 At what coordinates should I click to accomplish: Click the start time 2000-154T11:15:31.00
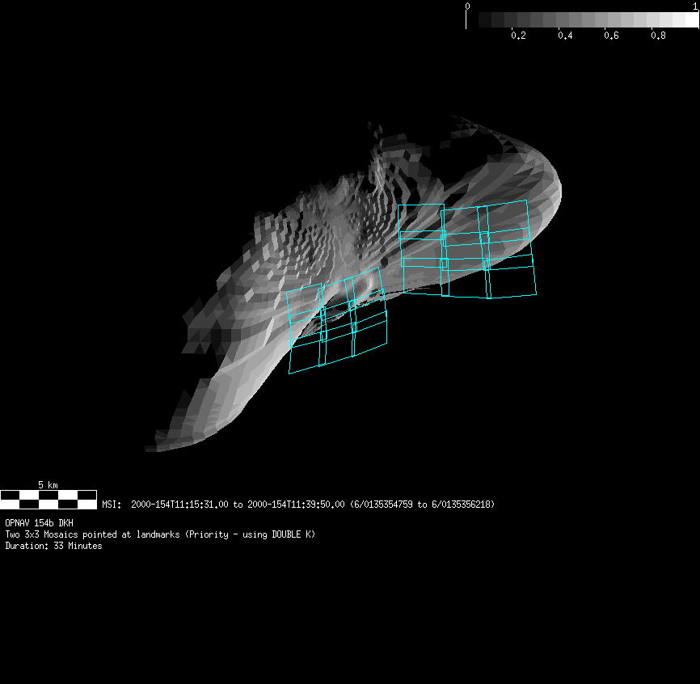pyautogui.click(x=179, y=505)
